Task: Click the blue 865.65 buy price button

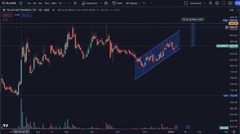Action: click(x=26, y=15)
